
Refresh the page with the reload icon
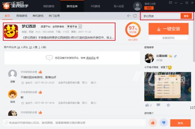point(135,16)
